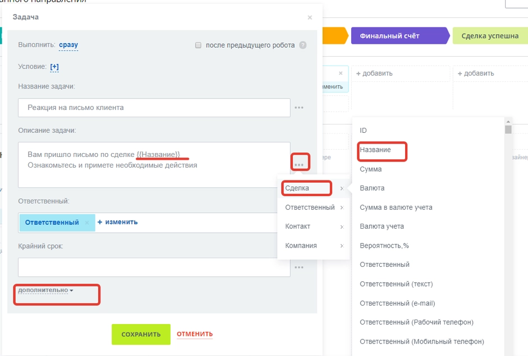Choose 'Сумма' in the field list

pos(371,169)
